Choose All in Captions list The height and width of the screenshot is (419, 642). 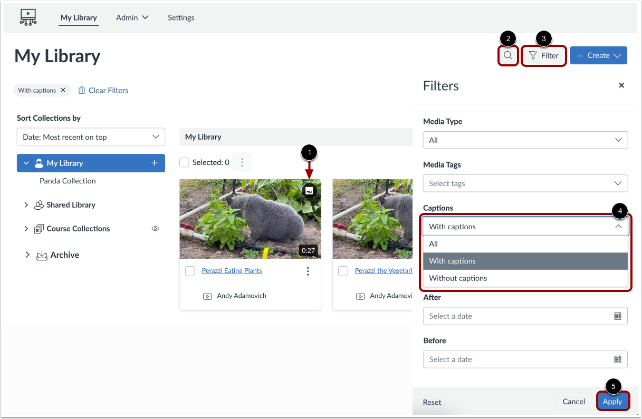[x=525, y=244]
